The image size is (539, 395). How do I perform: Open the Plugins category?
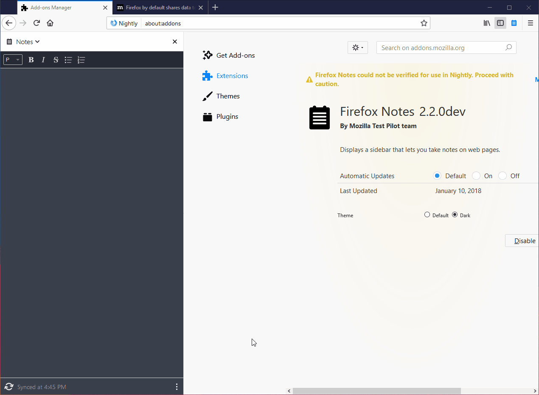[221, 116]
